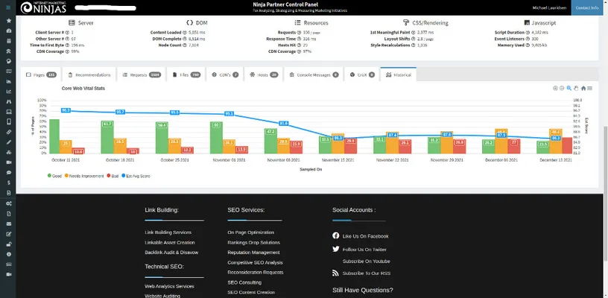Click the dollar sign sidebar icon
This screenshot has width=608, height=298.
[8, 183]
